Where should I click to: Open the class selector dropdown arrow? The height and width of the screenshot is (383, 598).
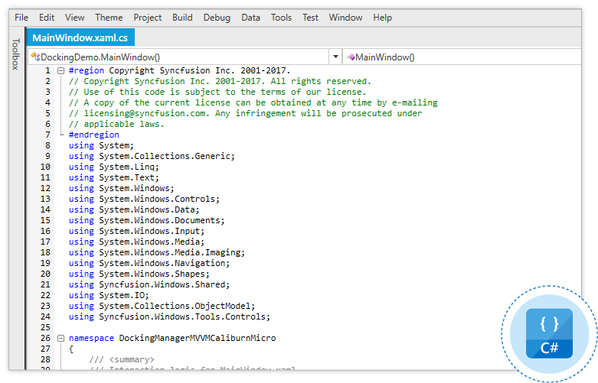click(x=335, y=57)
